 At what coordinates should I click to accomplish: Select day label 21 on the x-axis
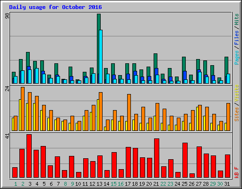tap(156, 184)
